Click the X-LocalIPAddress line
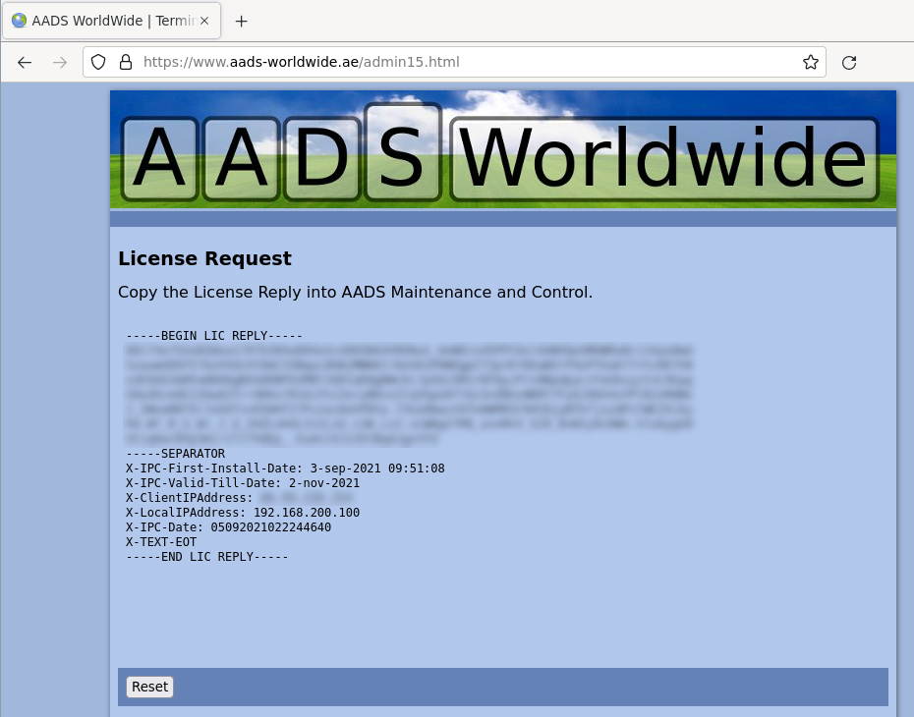 [x=242, y=513]
